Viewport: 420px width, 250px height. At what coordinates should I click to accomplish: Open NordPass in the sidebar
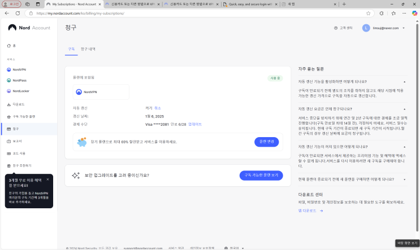[16, 80]
